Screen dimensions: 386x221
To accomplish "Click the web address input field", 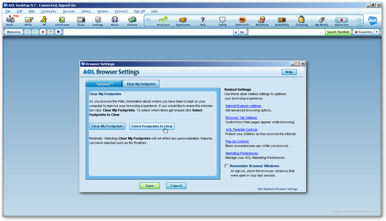I will click(x=148, y=32).
